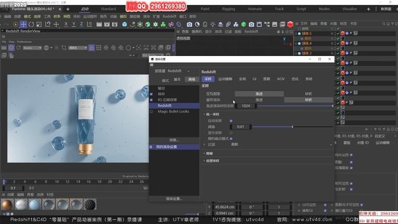
Task: Enable Magic Bullet Looks checkbox
Action: [152, 111]
